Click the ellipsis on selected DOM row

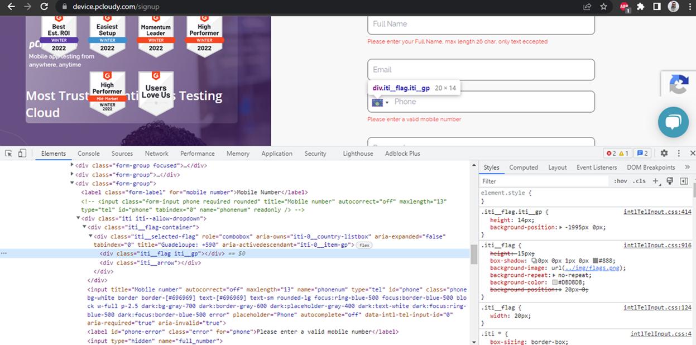point(4,253)
